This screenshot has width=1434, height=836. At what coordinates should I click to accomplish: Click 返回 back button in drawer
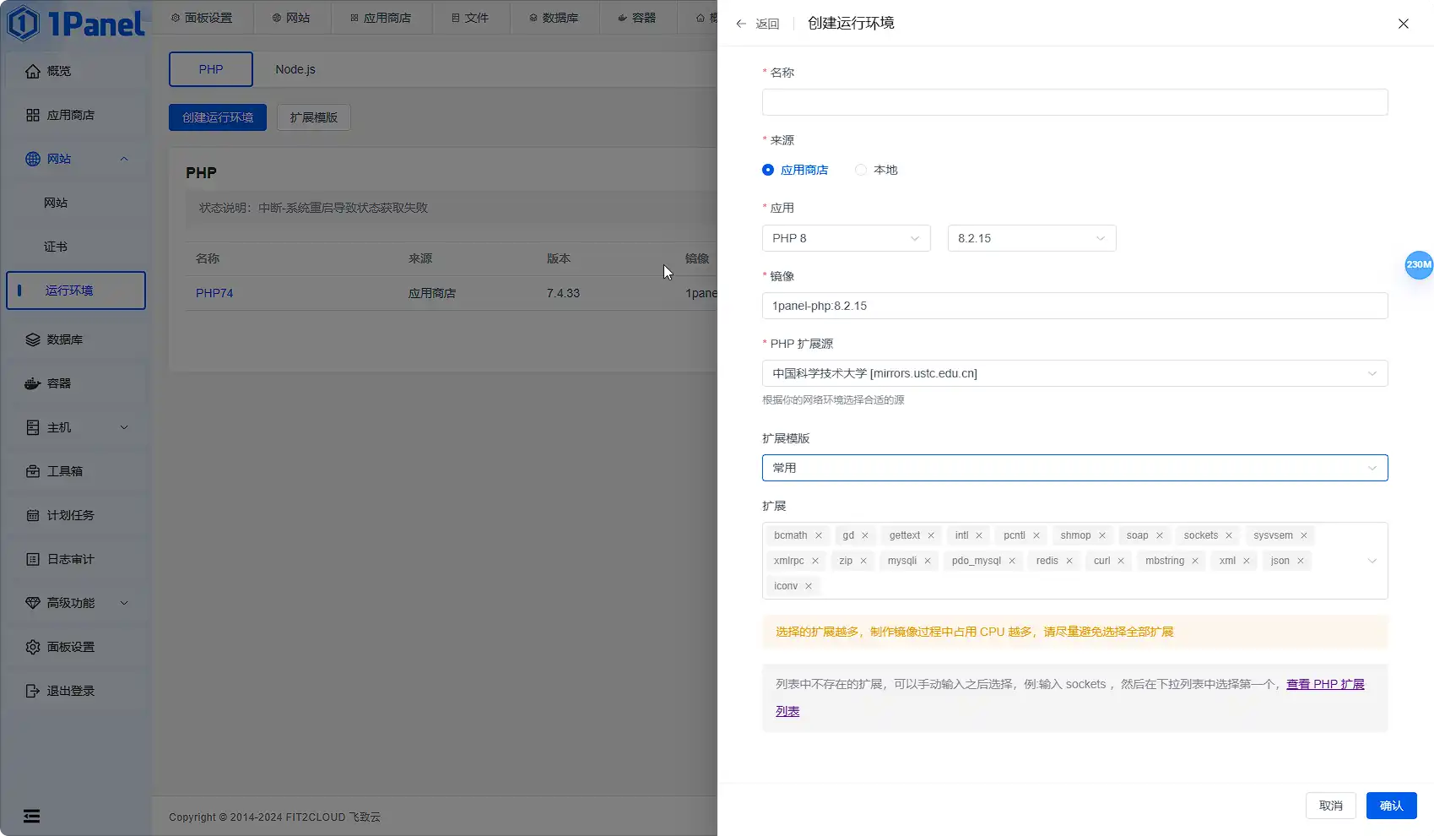click(757, 24)
